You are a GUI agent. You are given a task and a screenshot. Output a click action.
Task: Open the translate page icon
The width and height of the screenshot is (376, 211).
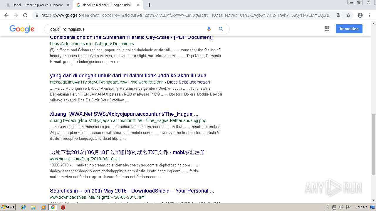click(x=339, y=15)
